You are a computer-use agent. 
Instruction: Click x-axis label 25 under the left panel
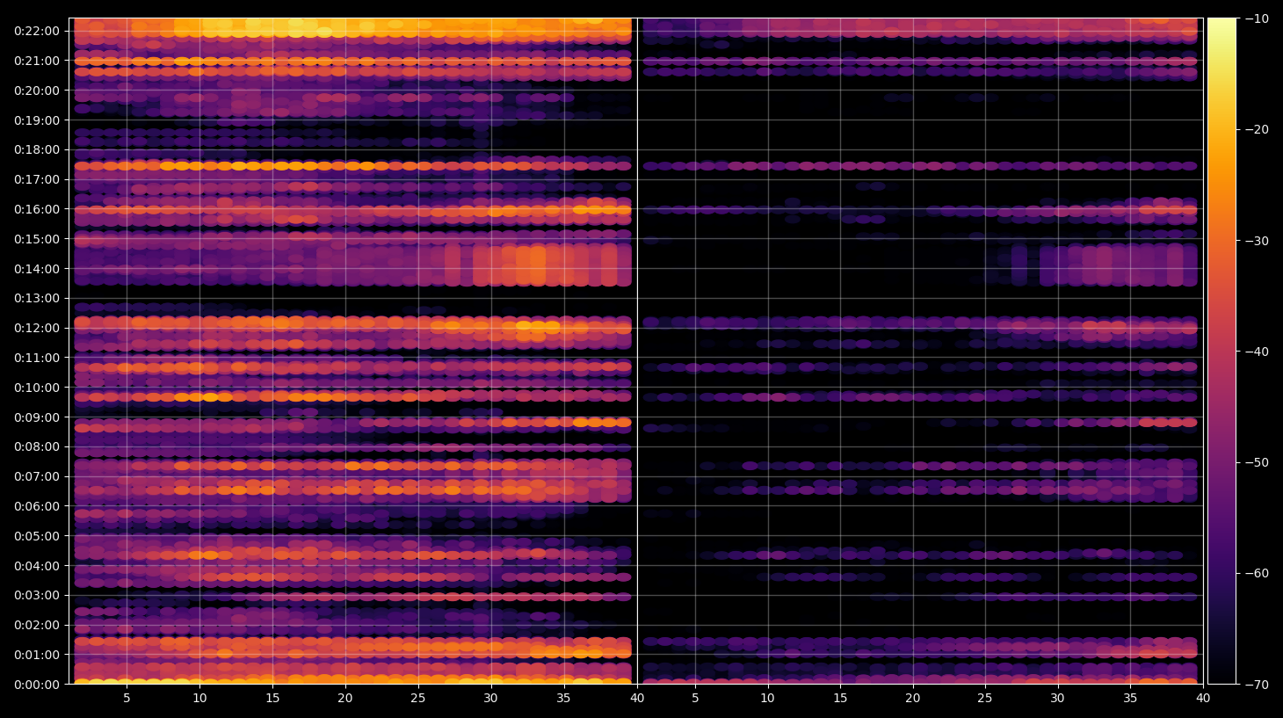pos(417,699)
